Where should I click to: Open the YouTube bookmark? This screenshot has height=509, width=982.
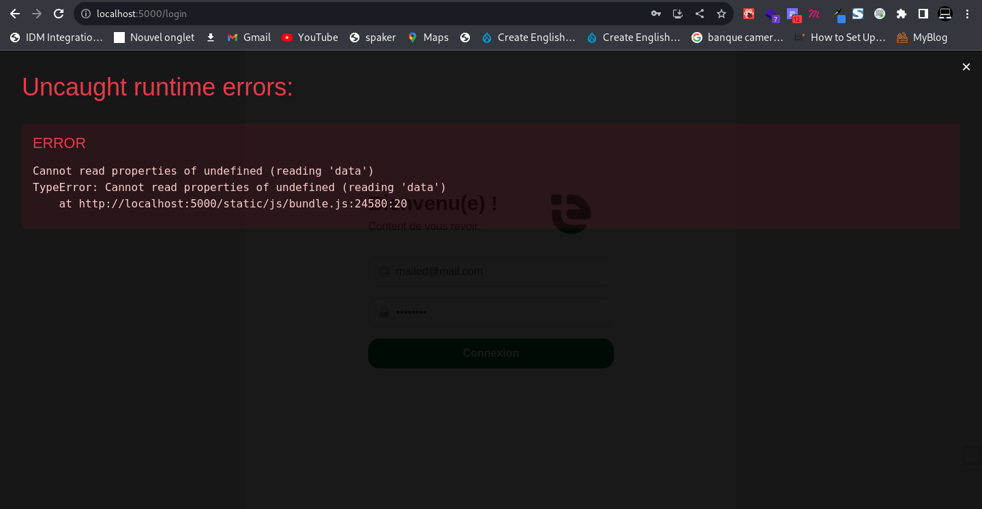coord(310,38)
